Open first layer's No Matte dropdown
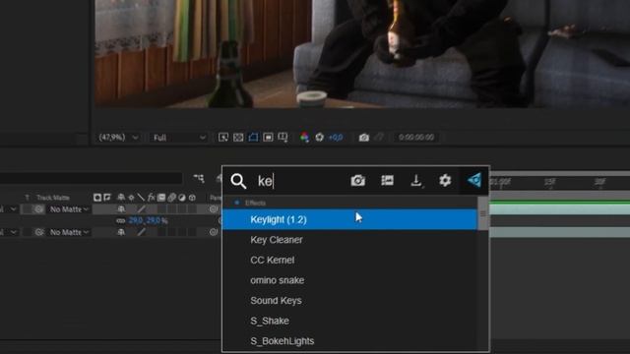 (x=69, y=209)
